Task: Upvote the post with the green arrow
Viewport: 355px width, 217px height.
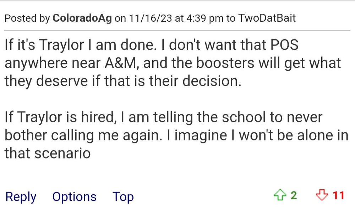Action: click(280, 195)
